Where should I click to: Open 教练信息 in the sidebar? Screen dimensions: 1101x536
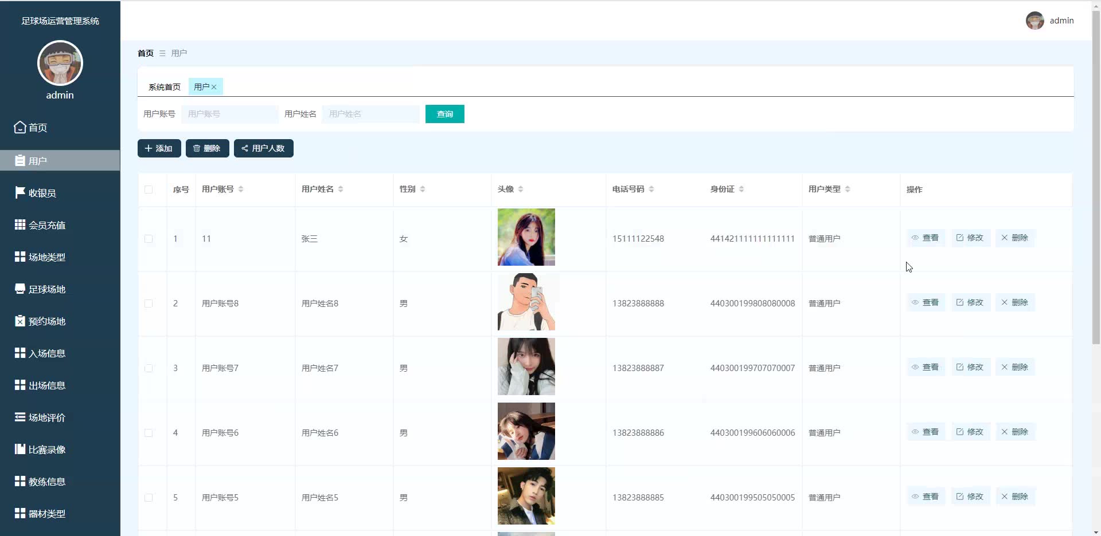coord(48,482)
